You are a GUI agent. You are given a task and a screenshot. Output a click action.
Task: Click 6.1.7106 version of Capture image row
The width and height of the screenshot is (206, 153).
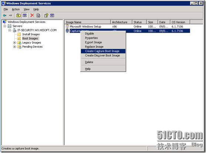(x=178, y=31)
